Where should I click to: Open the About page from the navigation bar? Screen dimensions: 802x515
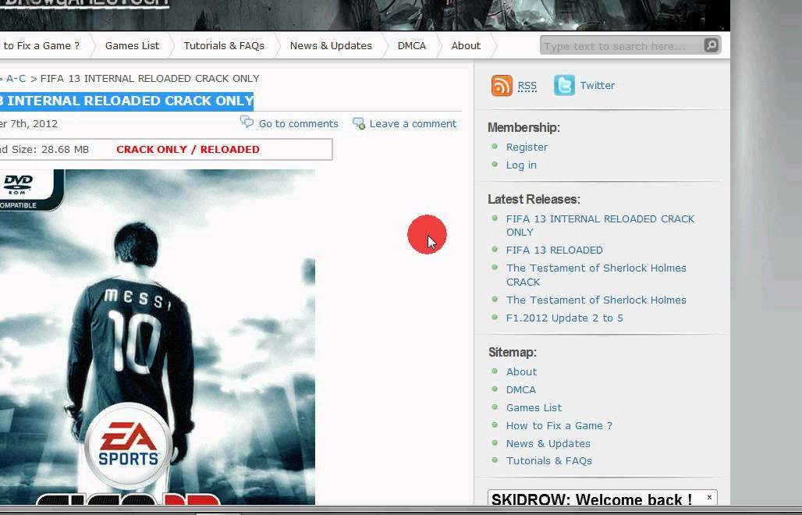pyautogui.click(x=466, y=45)
